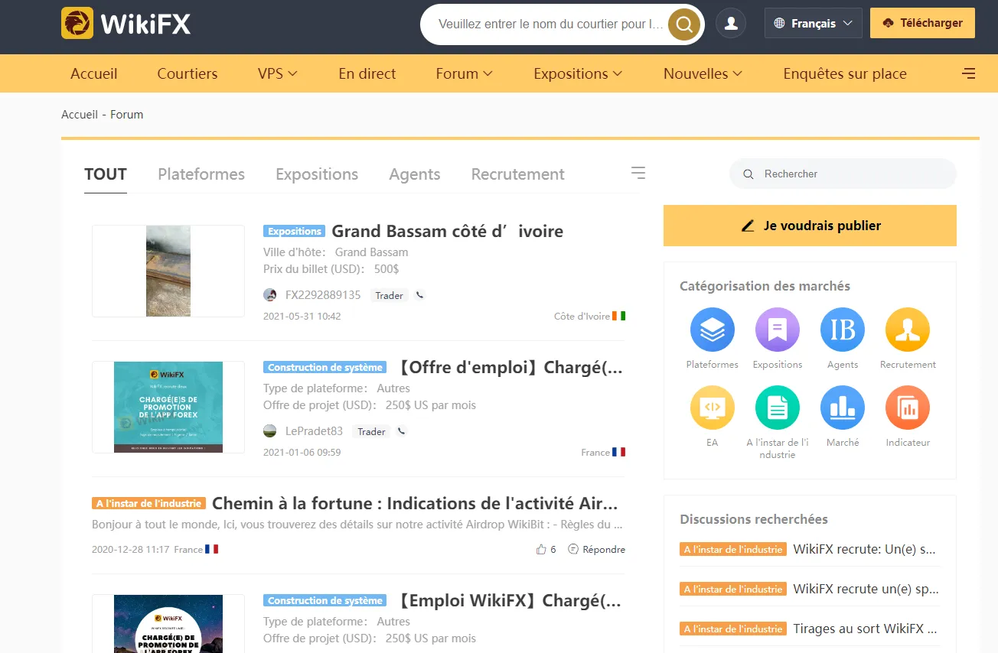Open the Grand Bassam post thumbnail

click(x=168, y=271)
